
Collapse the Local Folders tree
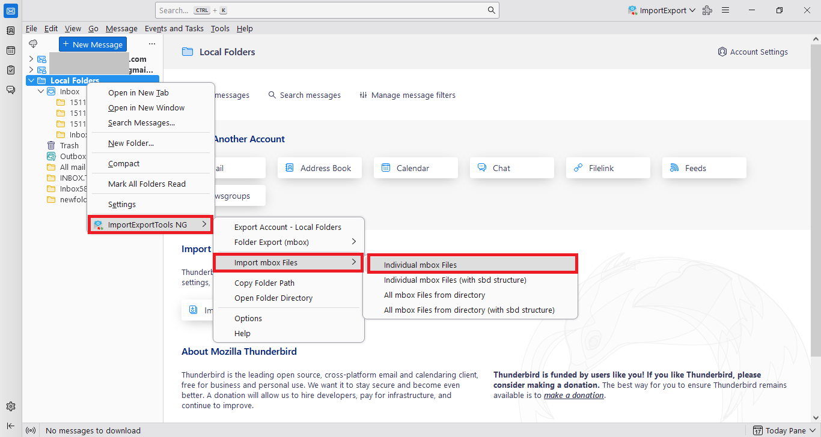point(31,80)
